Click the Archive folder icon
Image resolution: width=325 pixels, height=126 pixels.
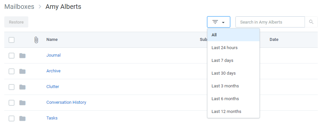point(22,71)
